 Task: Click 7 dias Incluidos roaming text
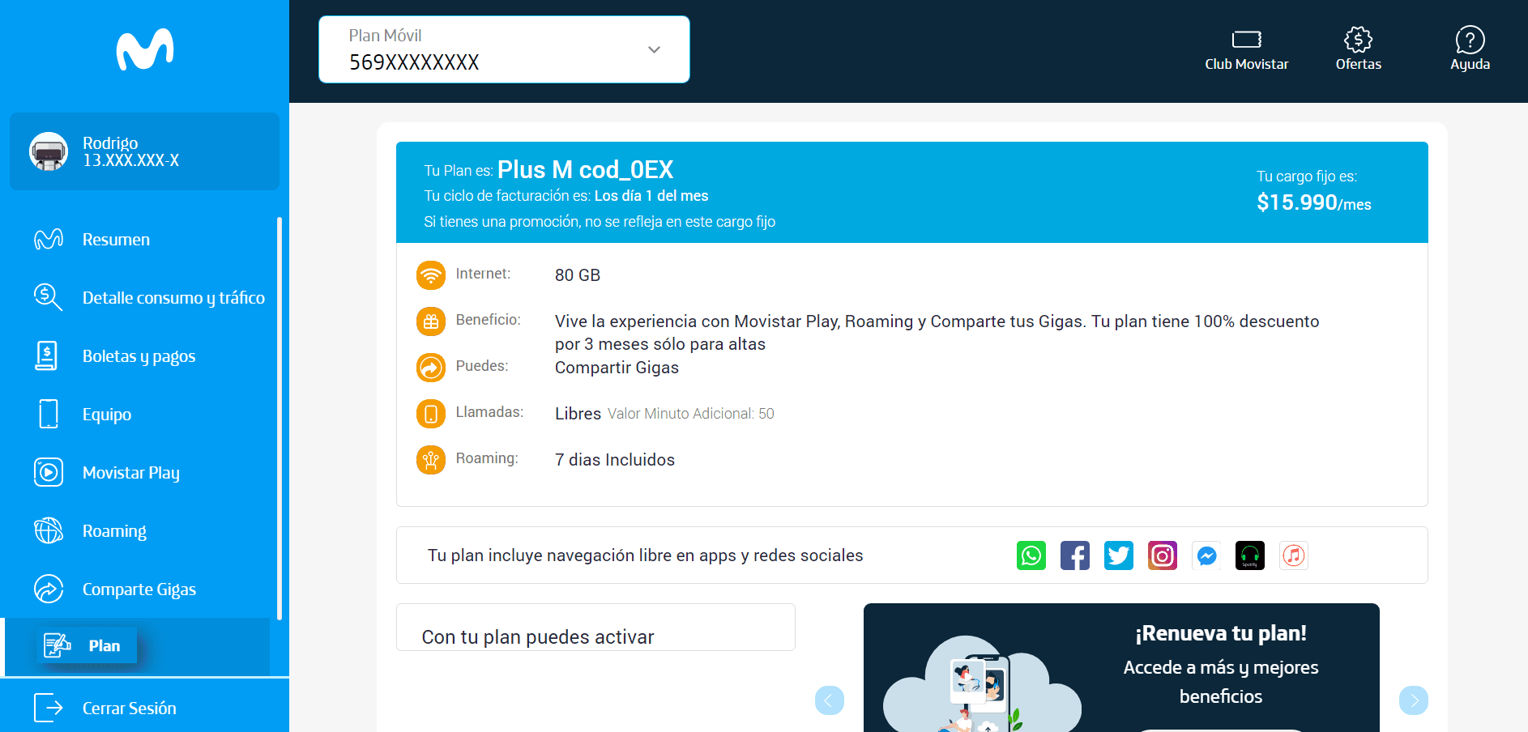click(x=615, y=460)
